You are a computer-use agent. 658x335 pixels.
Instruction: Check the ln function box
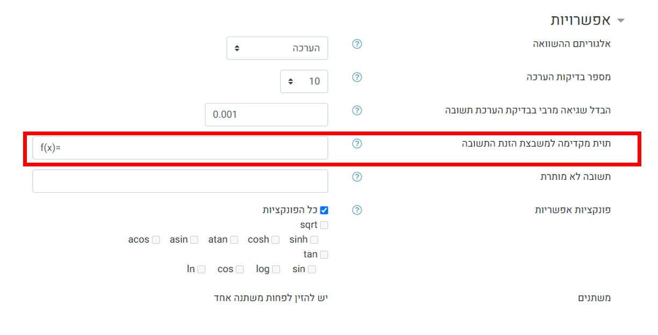[x=202, y=270]
